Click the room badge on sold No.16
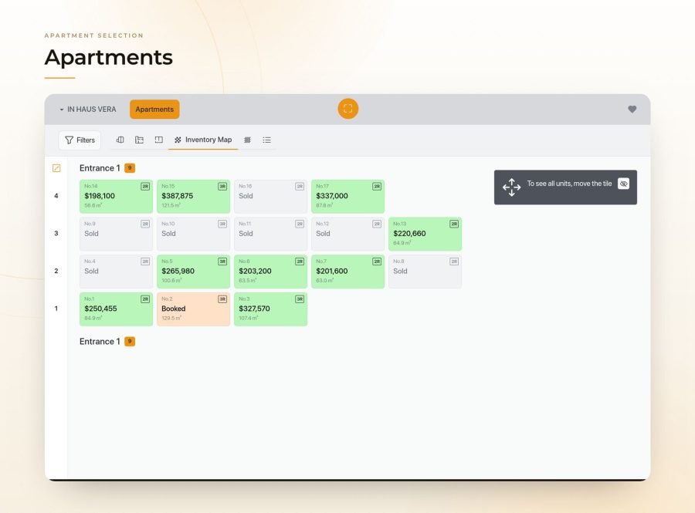The height and width of the screenshot is (513, 695). (300, 187)
